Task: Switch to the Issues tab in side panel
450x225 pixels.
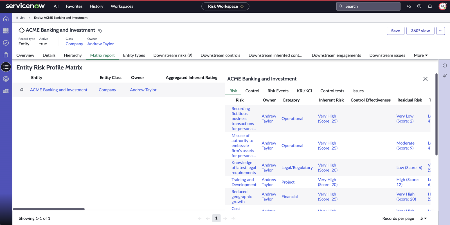Action: (x=358, y=91)
